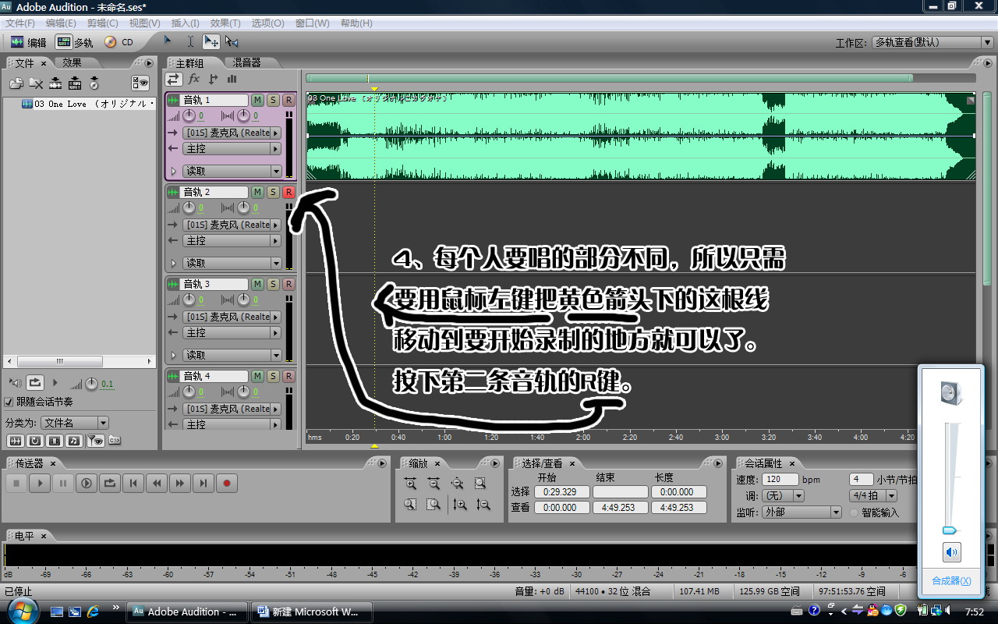Click the Close File icon in Files panel

[x=36, y=83]
